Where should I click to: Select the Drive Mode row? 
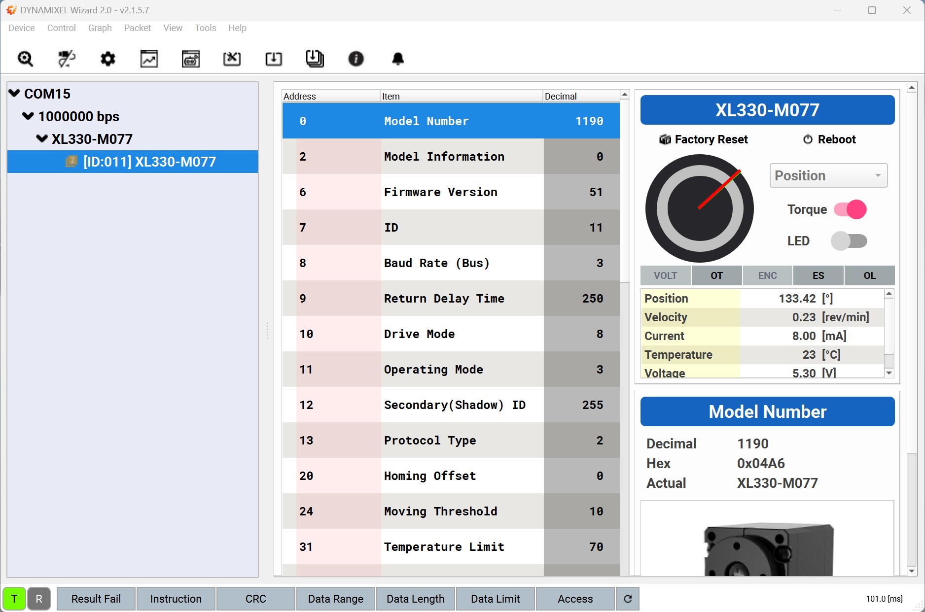(451, 334)
